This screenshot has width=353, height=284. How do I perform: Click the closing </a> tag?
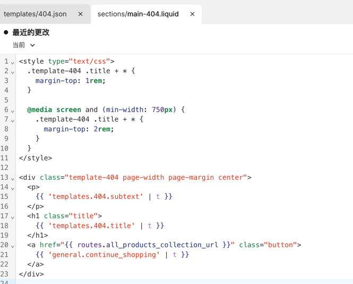[x=36, y=264]
